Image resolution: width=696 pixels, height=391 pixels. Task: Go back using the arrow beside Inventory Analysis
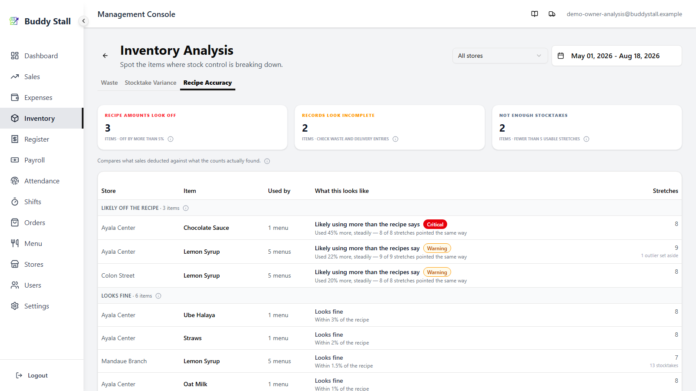click(105, 56)
